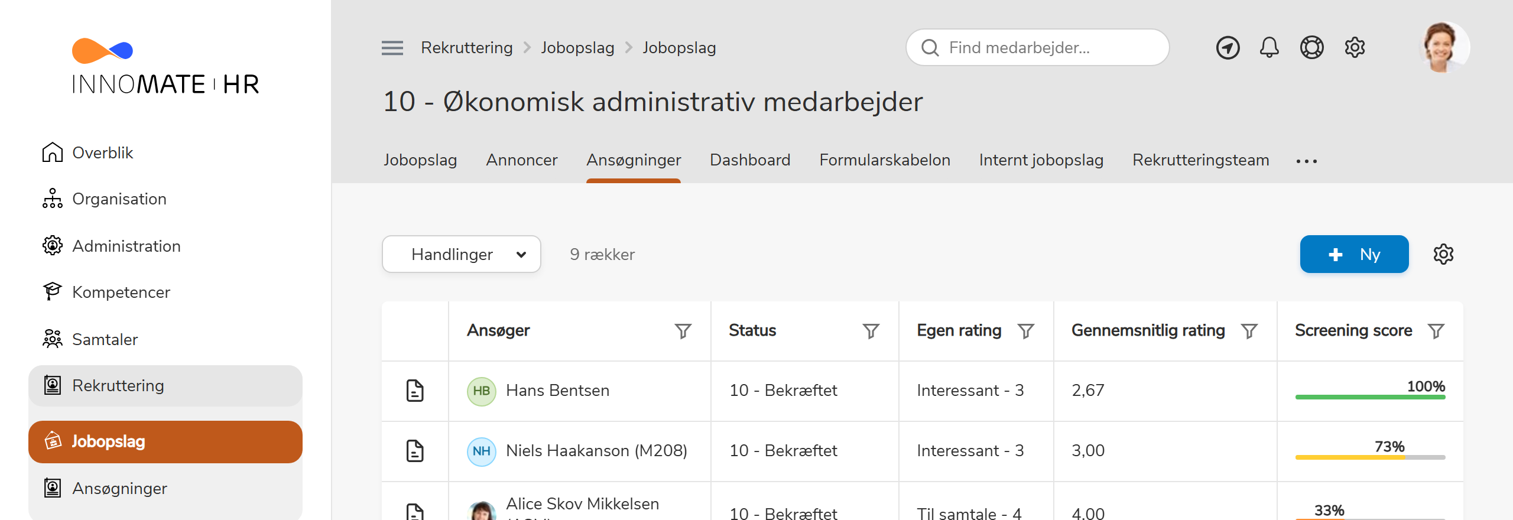Sort by Ansøger column header
The image size is (1513, 520).
click(498, 330)
